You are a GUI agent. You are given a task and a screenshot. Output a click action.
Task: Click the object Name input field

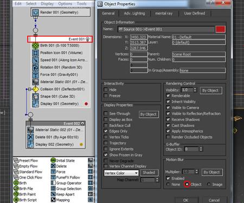click(x=166, y=29)
